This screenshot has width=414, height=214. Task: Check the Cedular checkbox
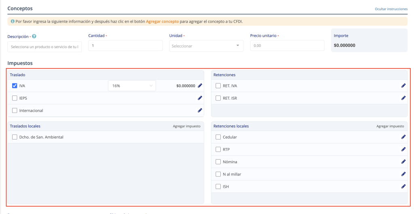pos(218,137)
